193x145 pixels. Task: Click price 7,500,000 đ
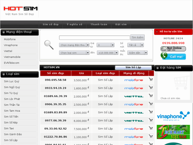point(81,129)
